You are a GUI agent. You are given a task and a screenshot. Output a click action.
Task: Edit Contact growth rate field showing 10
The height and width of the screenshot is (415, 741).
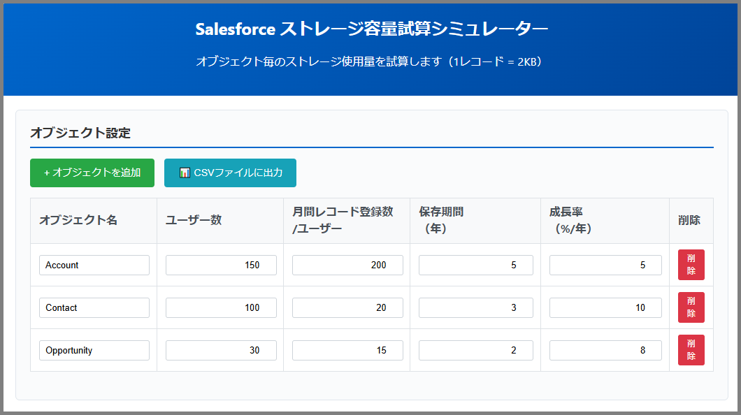pyautogui.click(x=605, y=307)
